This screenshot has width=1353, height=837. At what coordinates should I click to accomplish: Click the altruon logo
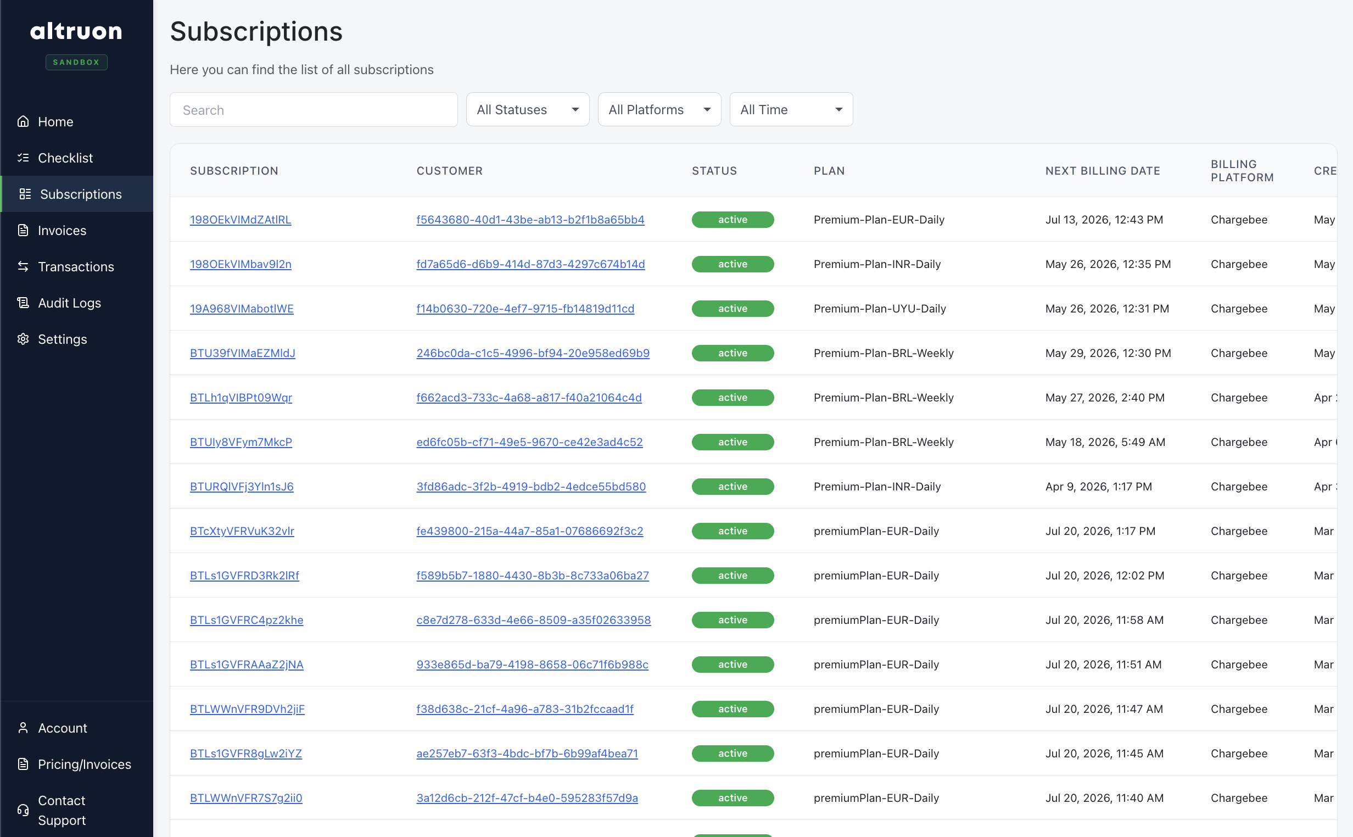[76, 31]
